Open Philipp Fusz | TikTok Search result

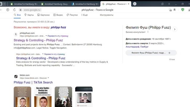33,82
